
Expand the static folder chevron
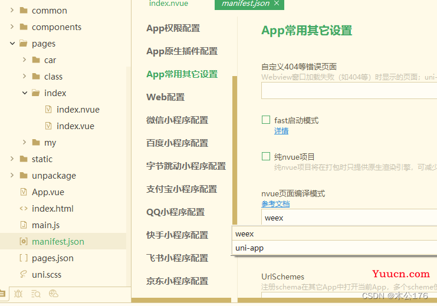click(x=12, y=159)
